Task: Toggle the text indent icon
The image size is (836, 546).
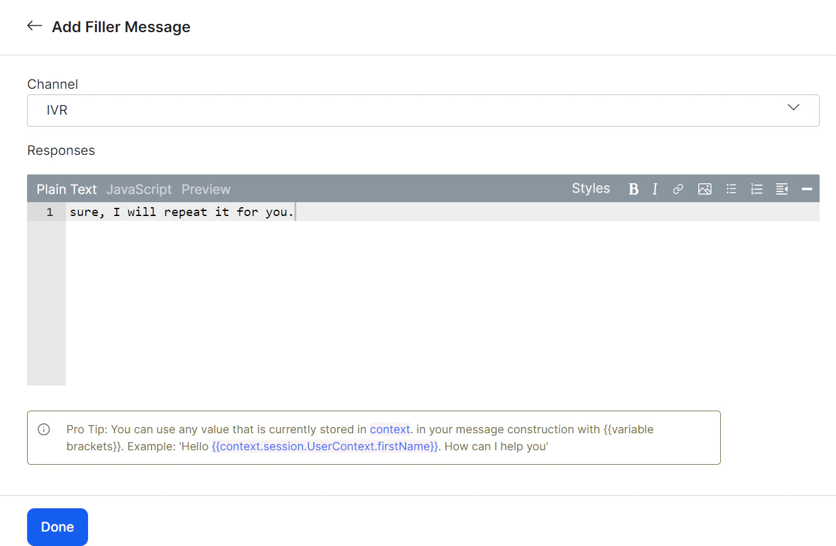Action: coord(781,188)
